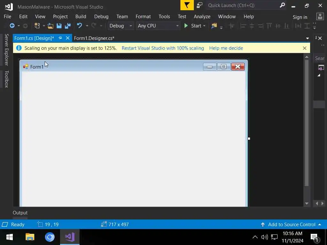Viewport: 327px width, 245px height.
Task: Switch to Form1.Designer.cs tab
Action: pos(94,38)
